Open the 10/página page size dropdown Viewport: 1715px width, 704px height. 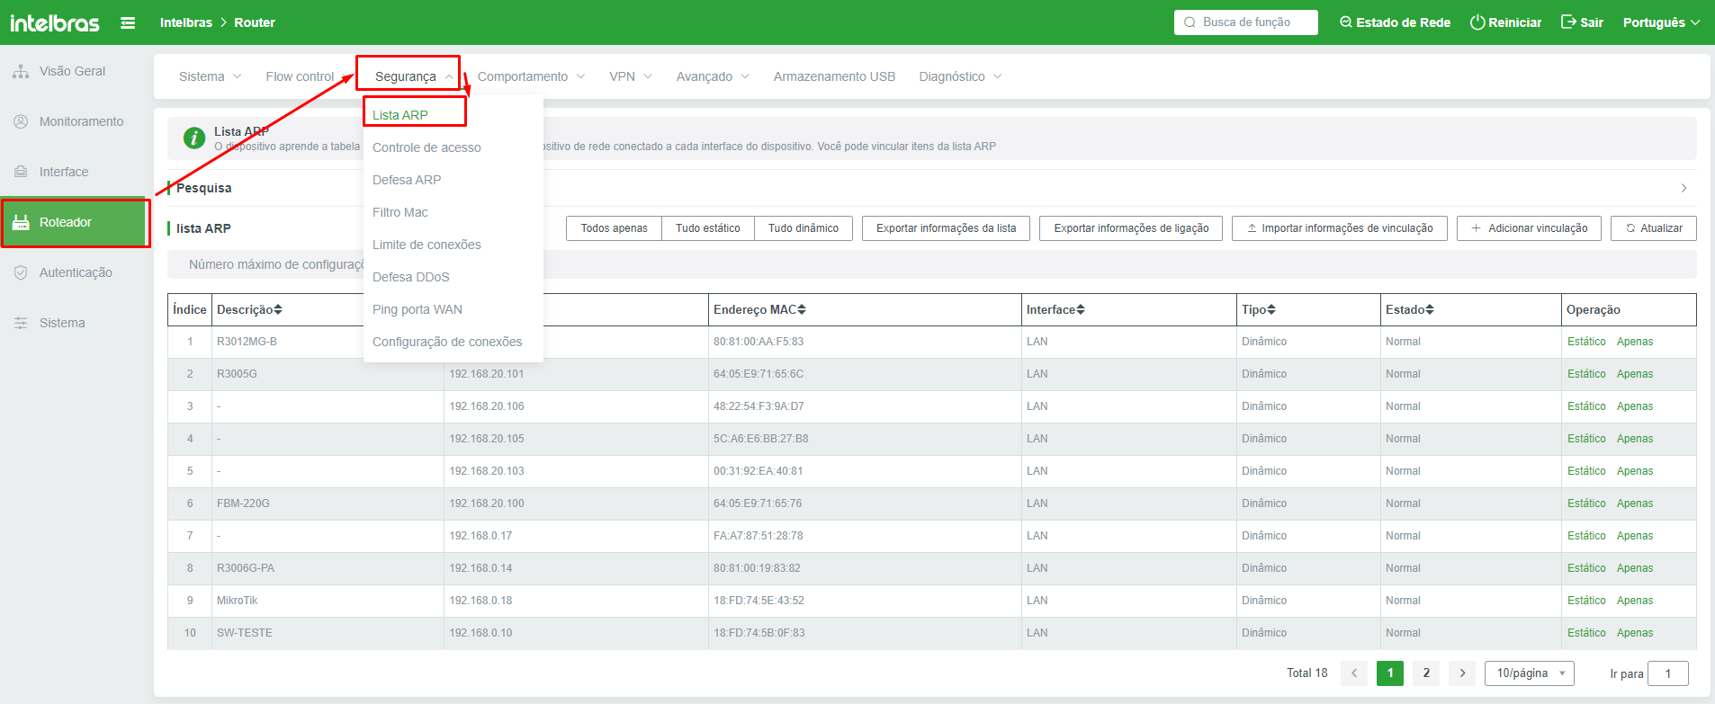click(1530, 673)
